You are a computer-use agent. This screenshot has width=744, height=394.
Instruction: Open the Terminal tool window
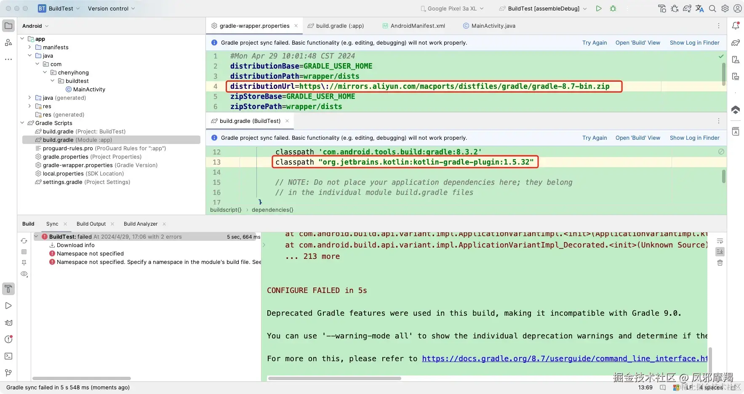tap(8, 356)
